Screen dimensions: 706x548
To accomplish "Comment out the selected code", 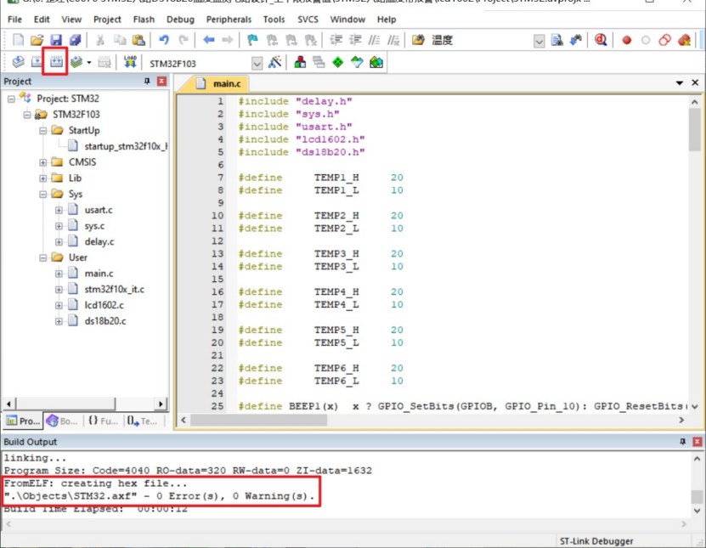I will tap(374, 40).
